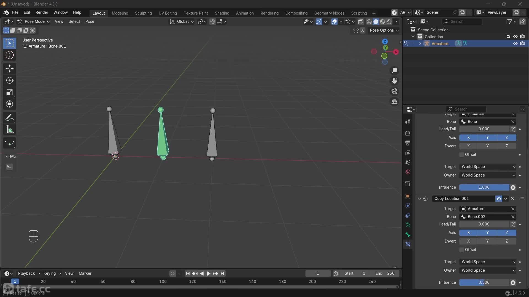Open the World Properties tab
The image size is (529, 297).
coord(408,172)
